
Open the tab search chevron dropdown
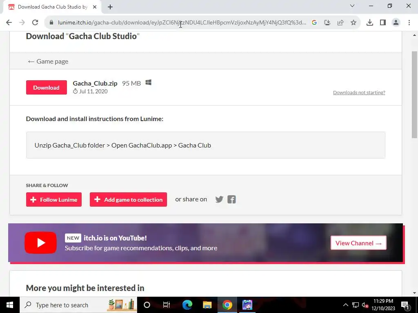pos(352,6)
